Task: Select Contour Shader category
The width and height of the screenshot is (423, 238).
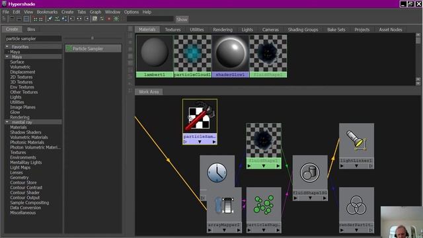Action: 25,192
